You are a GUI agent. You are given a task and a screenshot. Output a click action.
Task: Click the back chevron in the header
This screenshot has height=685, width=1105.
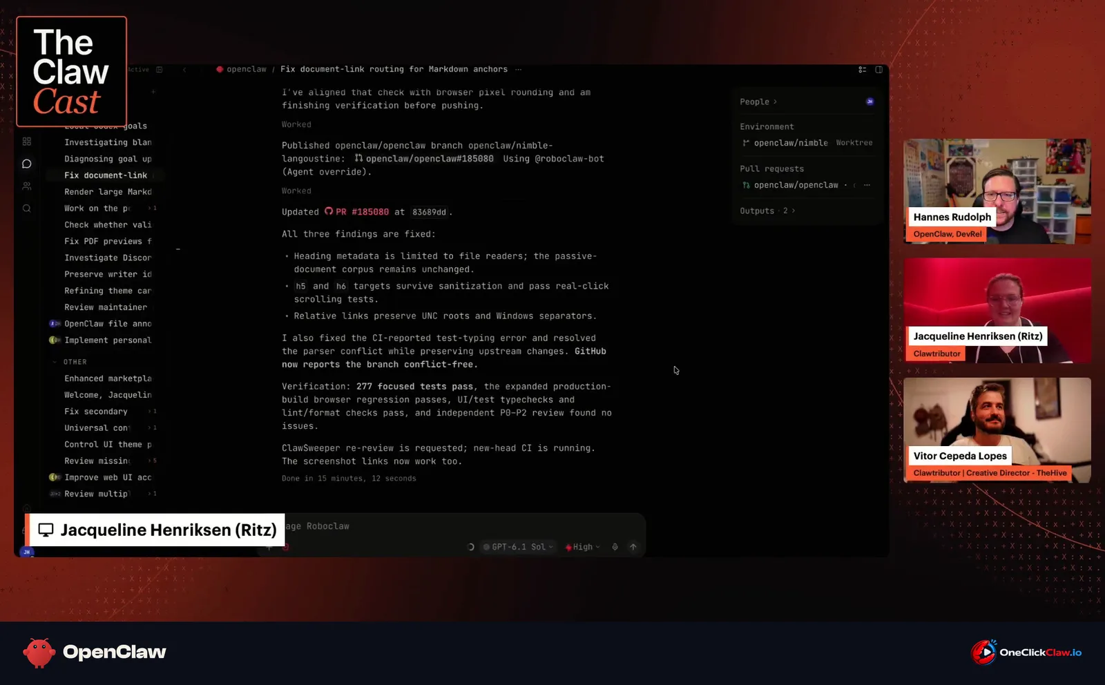(184, 69)
